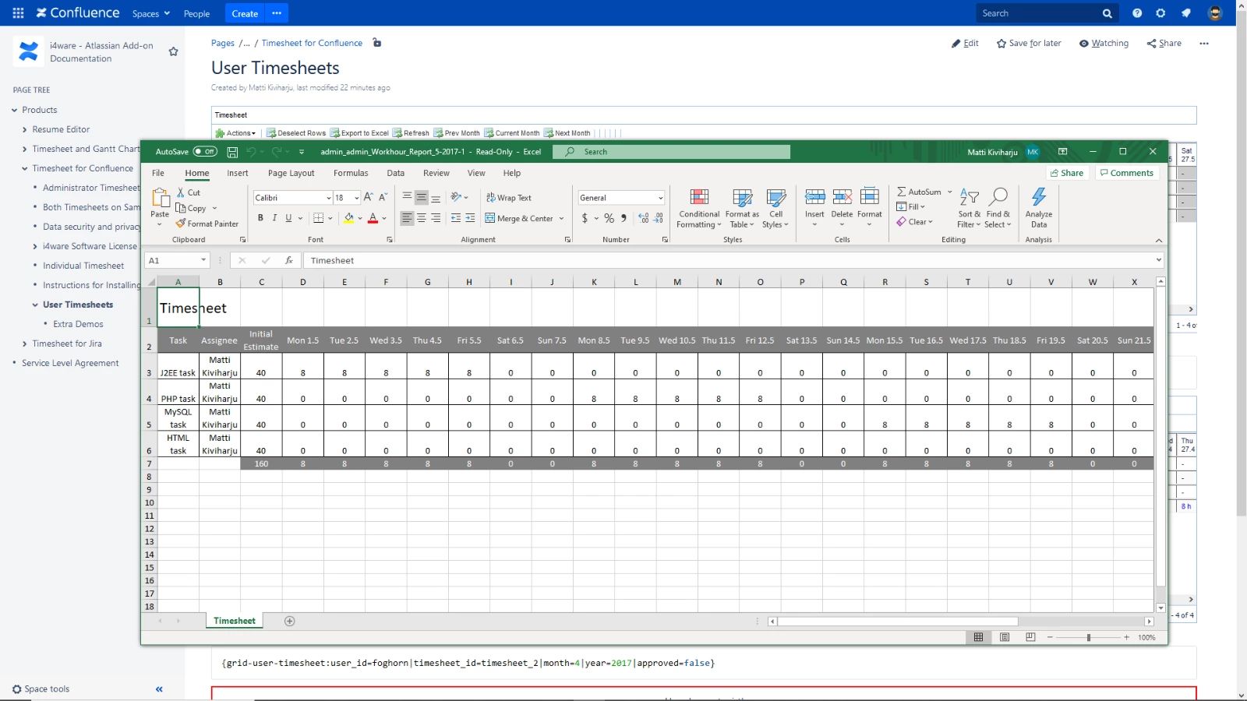
Task: Pick the fill color yellow swatch
Action: tap(348, 218)
